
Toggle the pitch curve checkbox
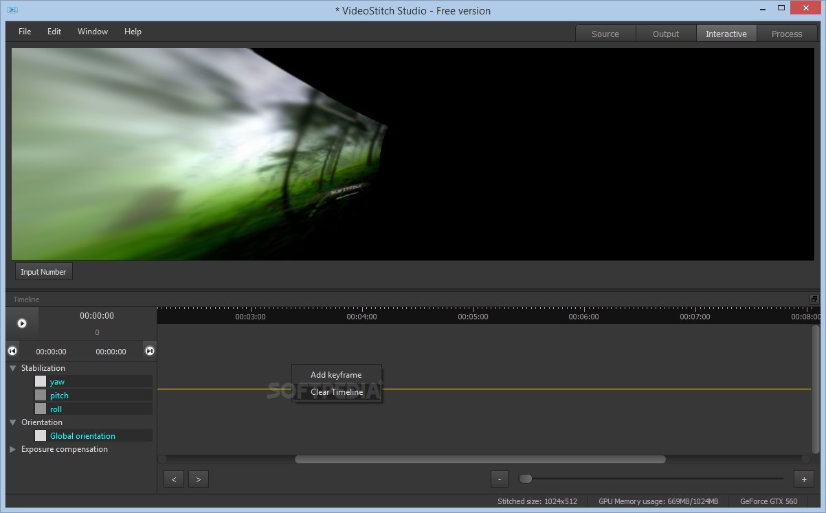click(x=41, y=395)
